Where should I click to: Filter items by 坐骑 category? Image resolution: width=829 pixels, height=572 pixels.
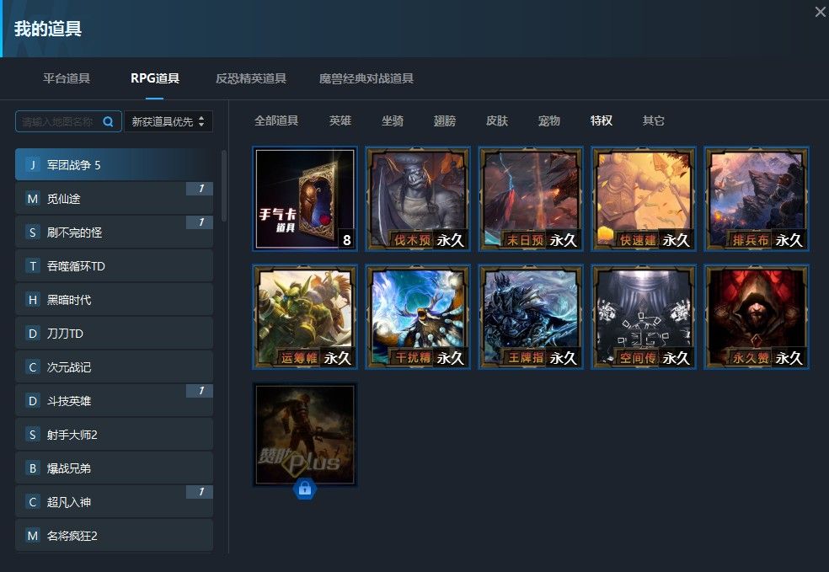pyautogui.click(x=393, y=120)
